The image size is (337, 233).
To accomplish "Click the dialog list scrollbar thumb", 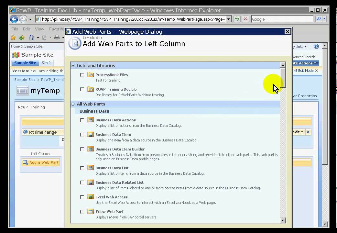I will coord(283,78).
